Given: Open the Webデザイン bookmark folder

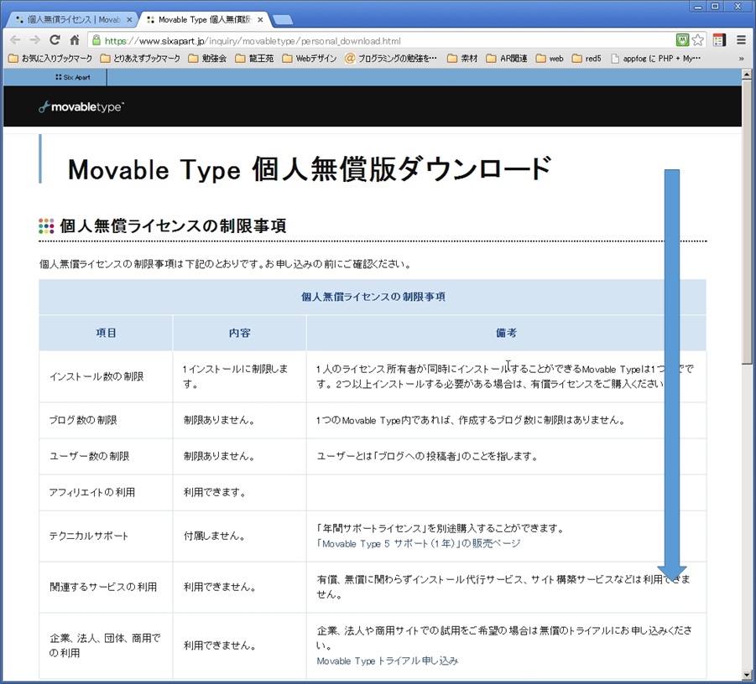Looking at the screenshot, I should [x=310, y=59].
